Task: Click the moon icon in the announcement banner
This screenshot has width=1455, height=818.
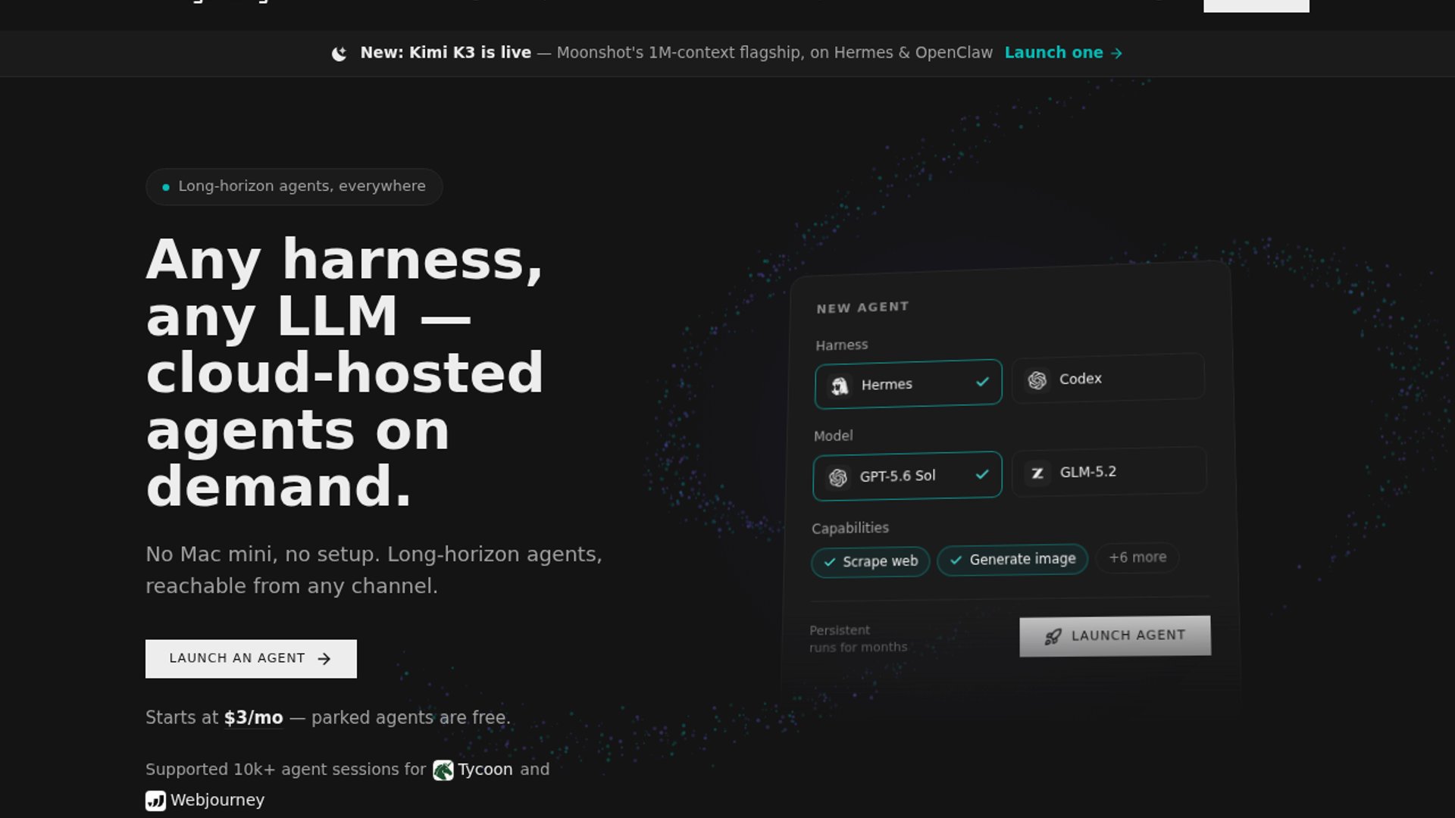Action: pos(339,53)
